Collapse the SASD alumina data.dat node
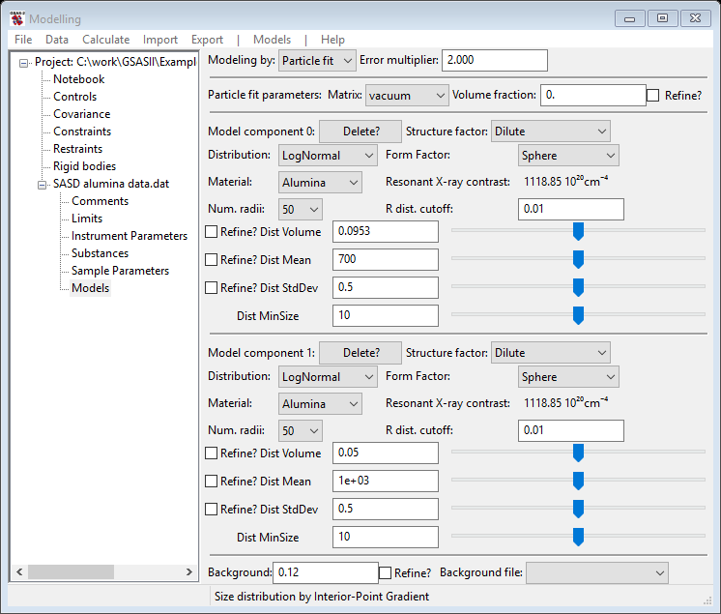The image size is (721, 614). tap(43, 185)
